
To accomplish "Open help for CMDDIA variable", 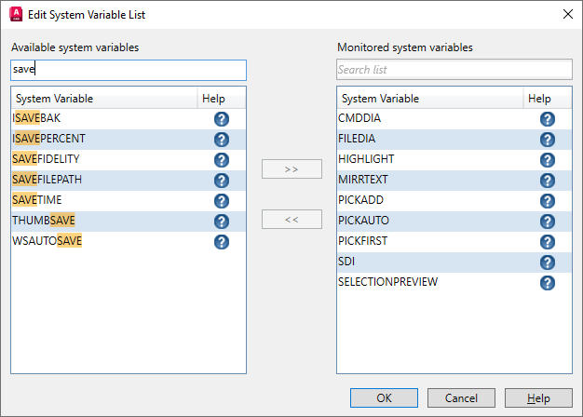I will [x=548, y=119].
